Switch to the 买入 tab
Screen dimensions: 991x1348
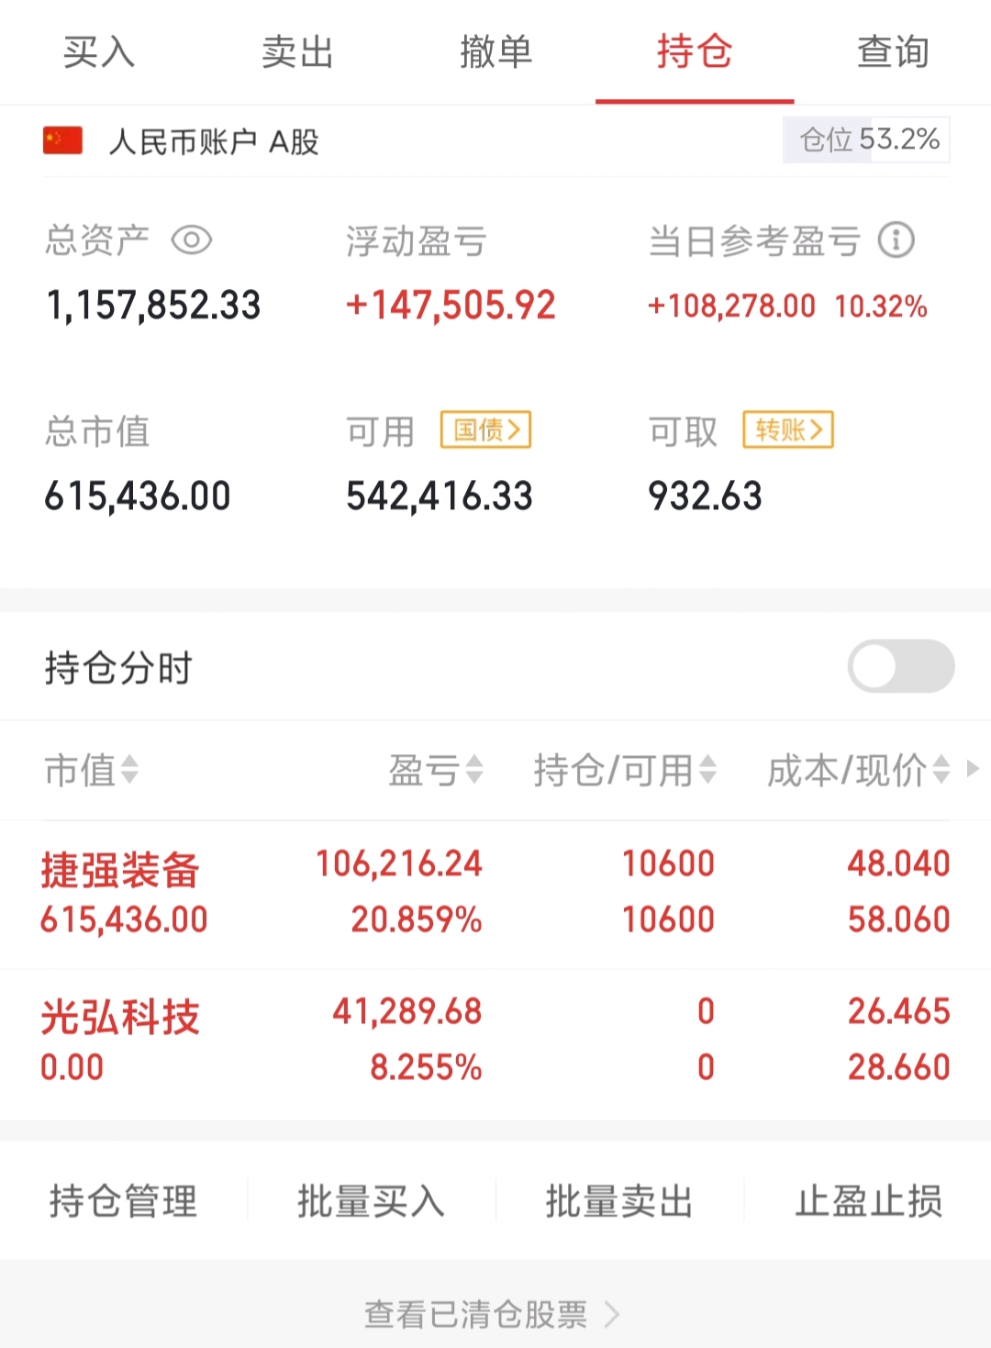click(x=99, y=52)
